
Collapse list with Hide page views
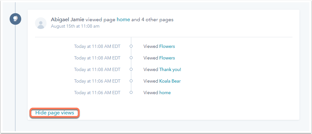tap(55, 113)
